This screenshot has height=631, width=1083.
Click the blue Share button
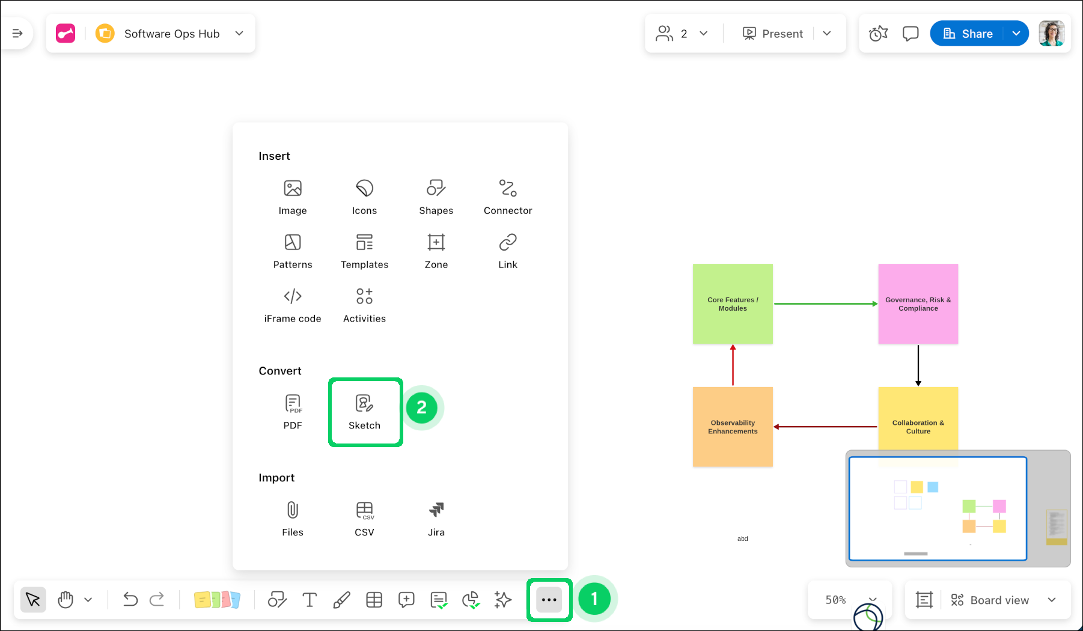point(968,34)
